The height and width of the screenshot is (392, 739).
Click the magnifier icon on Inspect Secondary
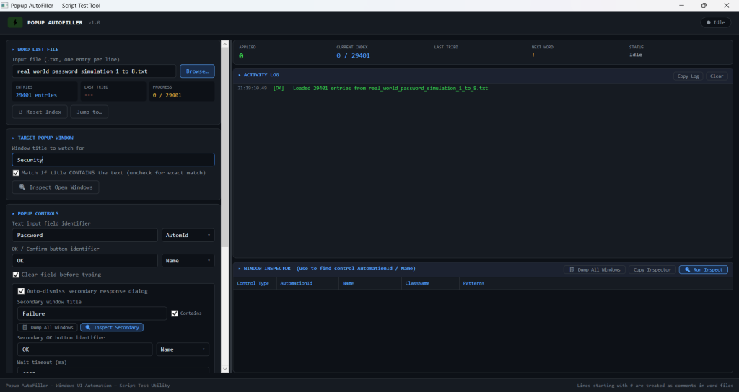(x=87, y=328)
